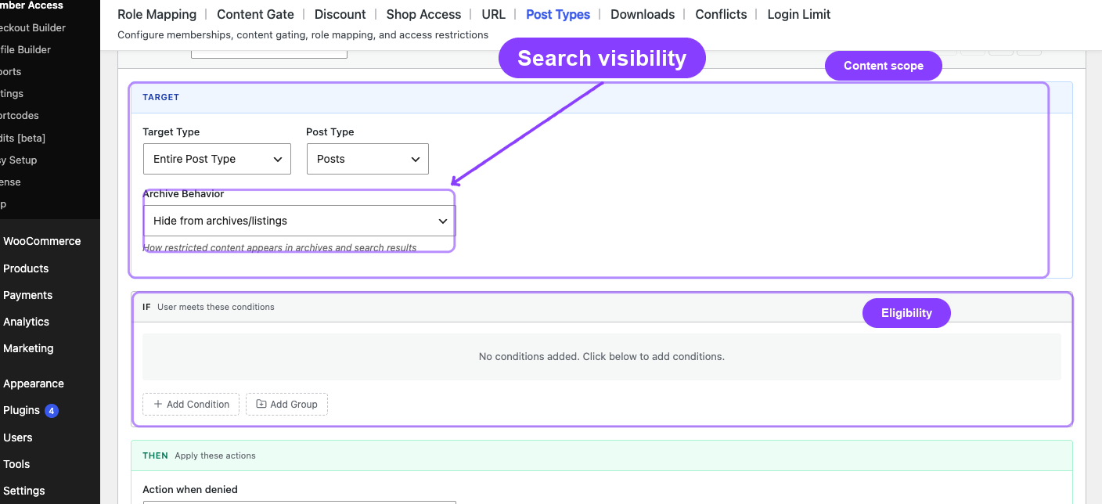This screenshot has height=504, width=1102.
Task: Open the License submenu item
Action: pos(11,182)
